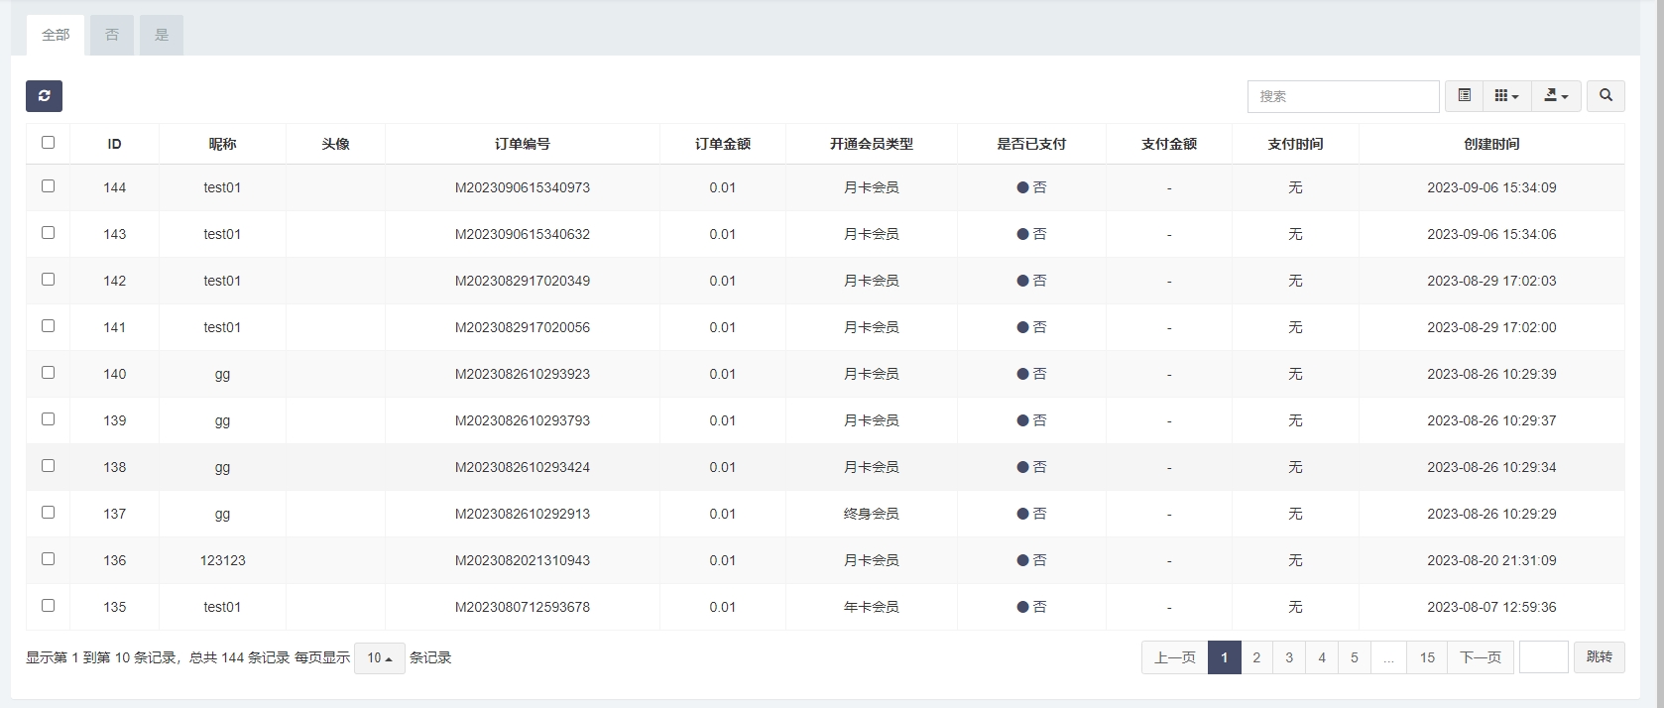Switch to the 否 tab

pyautogui.click(x=112, y=36)
